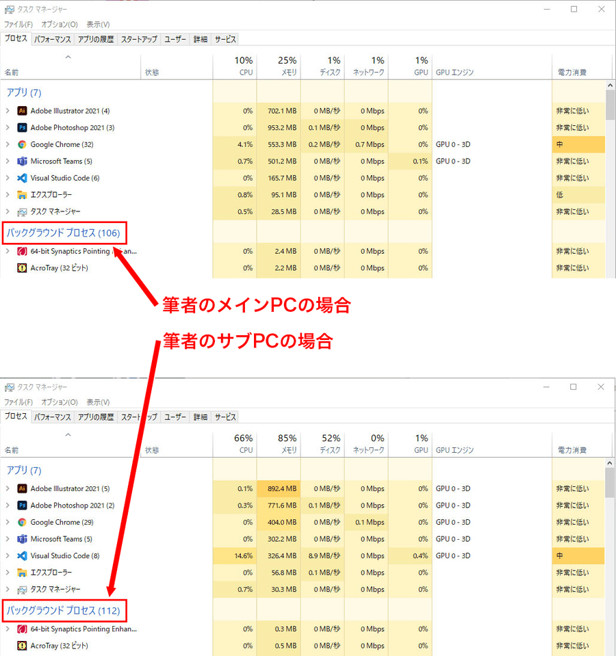The width and height of the screenshot is (616, 656).
Task: Click scroll up arrow in top Task Manager
Action: point(610,86)
